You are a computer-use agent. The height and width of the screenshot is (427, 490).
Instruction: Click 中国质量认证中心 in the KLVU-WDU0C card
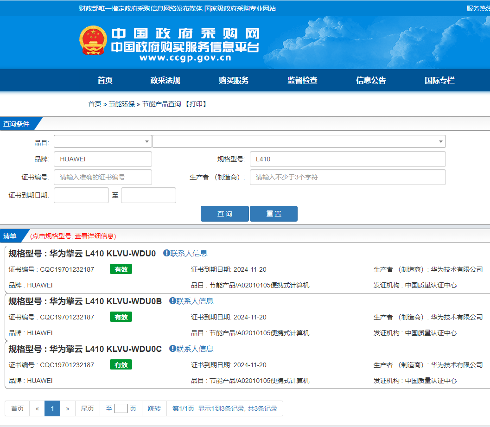(x=431, y=381)
